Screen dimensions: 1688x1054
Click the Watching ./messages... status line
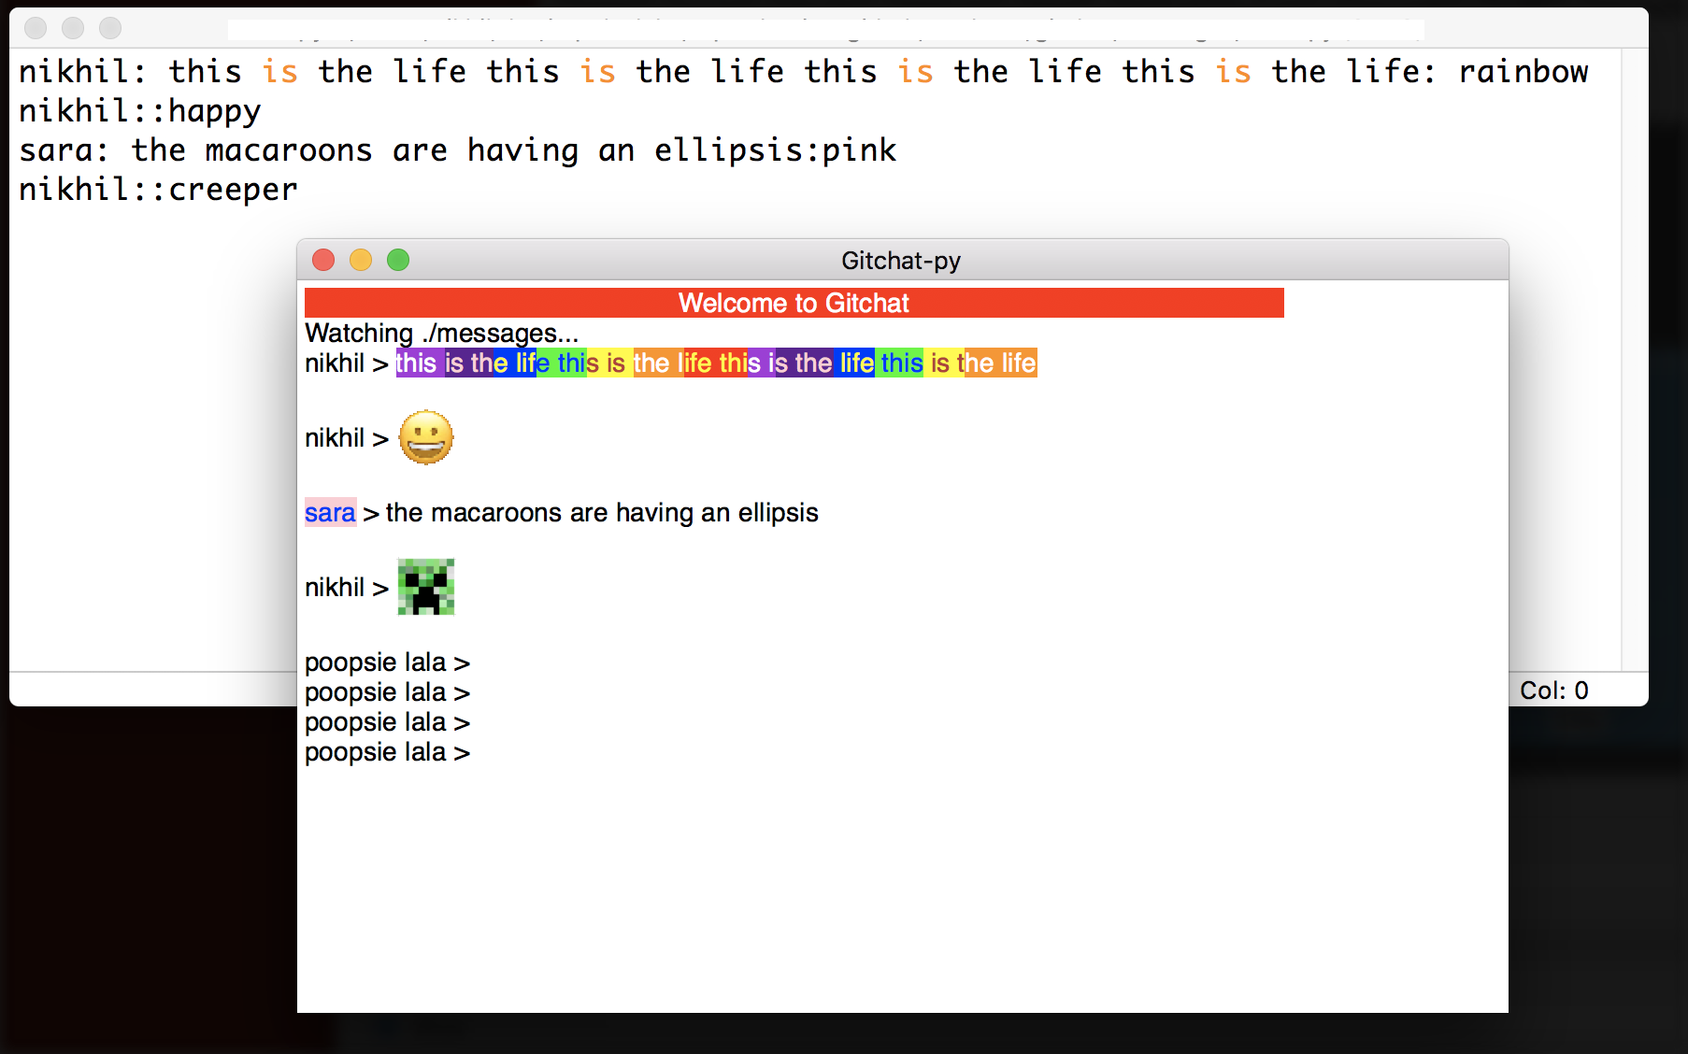[x=441, y=334]
